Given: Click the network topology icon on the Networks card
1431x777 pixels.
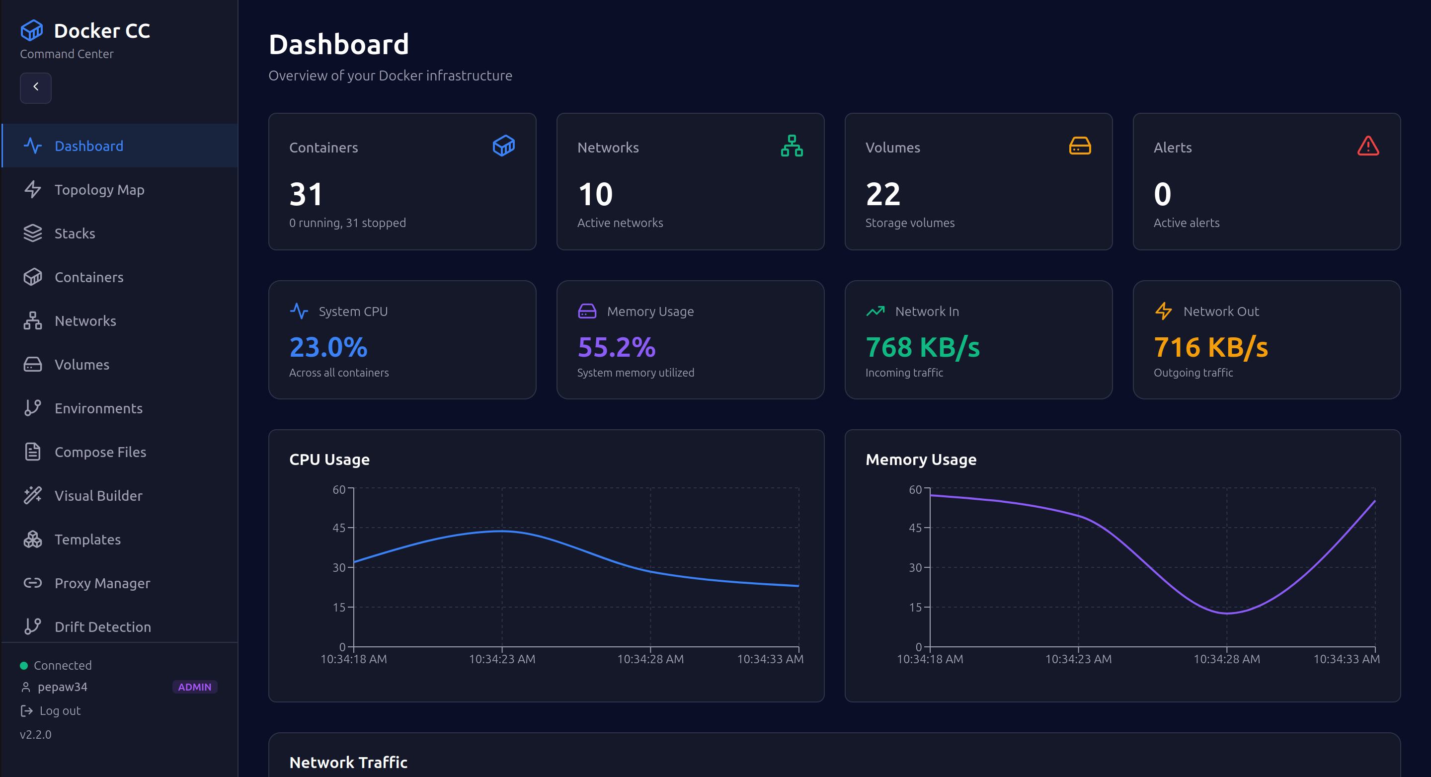Looking at the screenshot, I should pyautogui.click(x=792, y=146).
